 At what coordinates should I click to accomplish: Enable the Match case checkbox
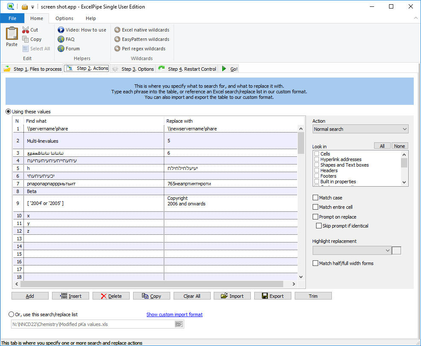point(316,198)
